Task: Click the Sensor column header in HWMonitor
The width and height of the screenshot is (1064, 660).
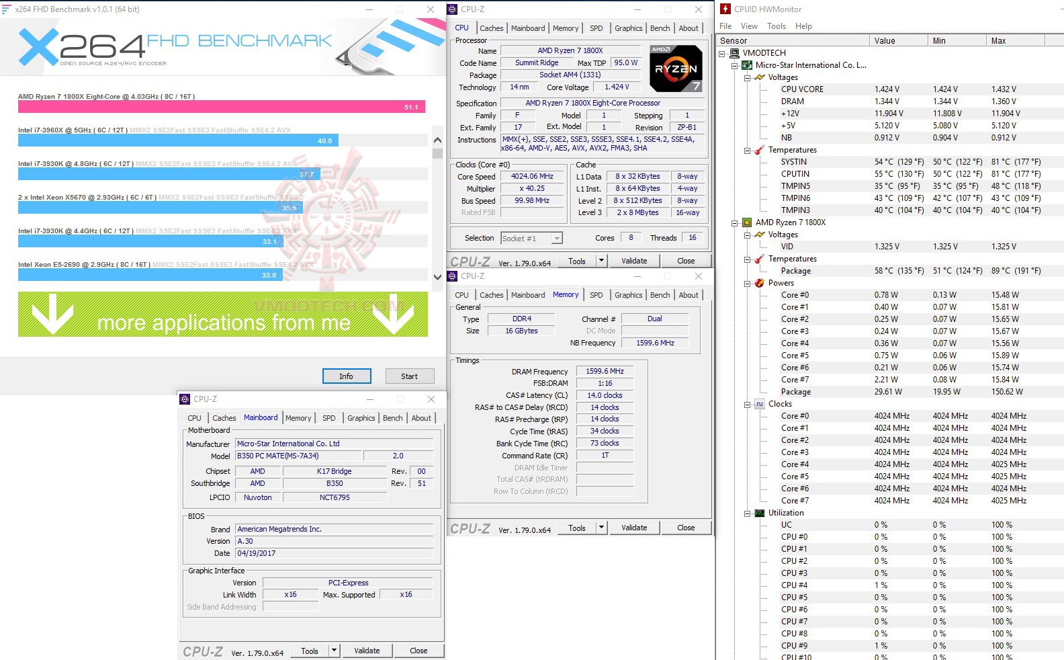Action: [x=793, y=41]
